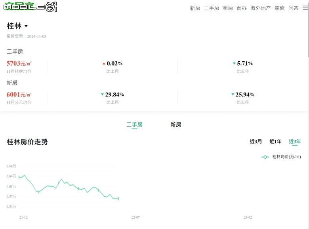The image size is (309, 229).
Task: Click the 6001元/㎡ new home price
Action: (19, 95)
